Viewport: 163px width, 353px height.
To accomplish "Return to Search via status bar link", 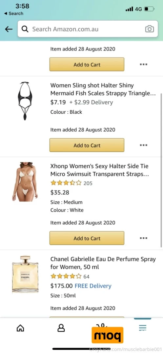I will point(13,13).
